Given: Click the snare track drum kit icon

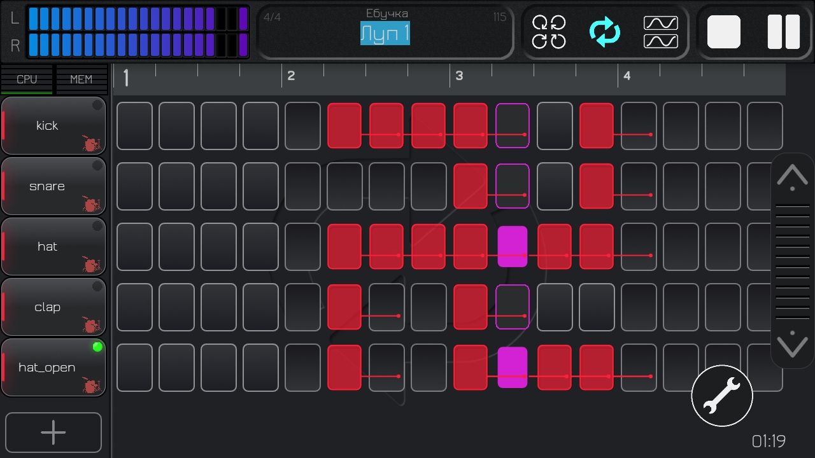Looking at the screenshot, I should (92, 204).
